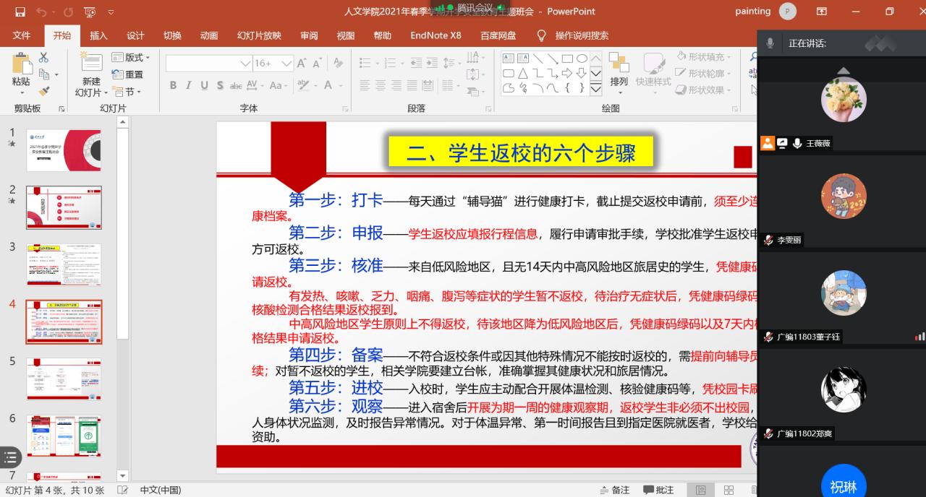
Task: Open the font size dropdown showing 16+
Action: [286, 64]
